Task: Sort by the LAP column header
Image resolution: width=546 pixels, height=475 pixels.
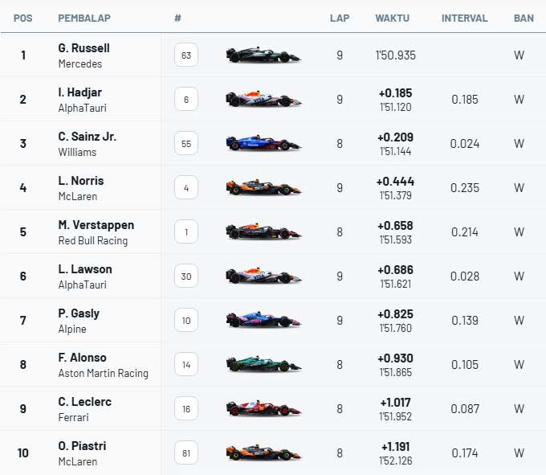Action: point(340,18)
